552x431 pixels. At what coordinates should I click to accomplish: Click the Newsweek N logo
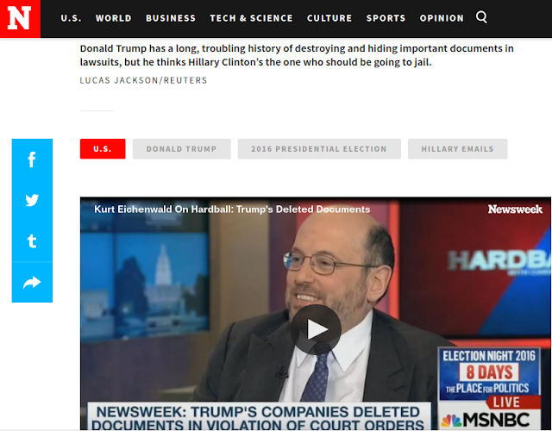(20, 19)
